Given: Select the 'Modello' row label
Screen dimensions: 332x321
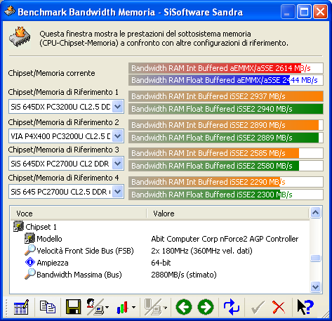Looking at the screenshot, I should tap(49, 239).
